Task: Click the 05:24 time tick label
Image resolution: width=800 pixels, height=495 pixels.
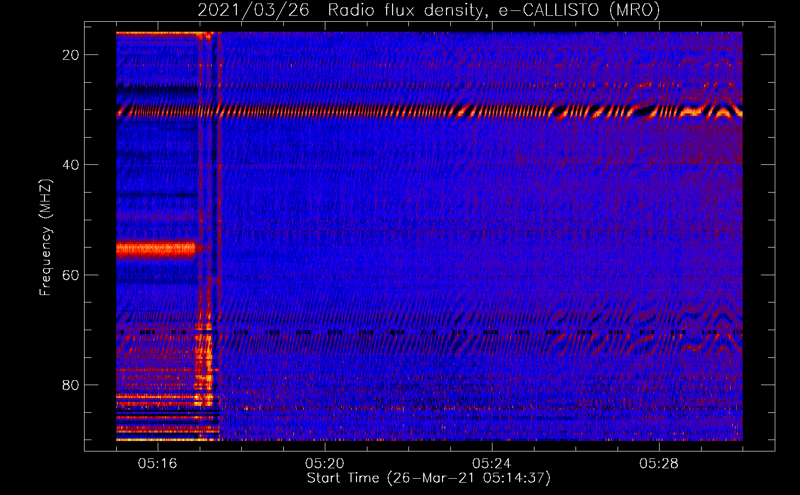Action: 492,464
